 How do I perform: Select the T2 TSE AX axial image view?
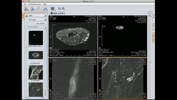pos(73,36)
